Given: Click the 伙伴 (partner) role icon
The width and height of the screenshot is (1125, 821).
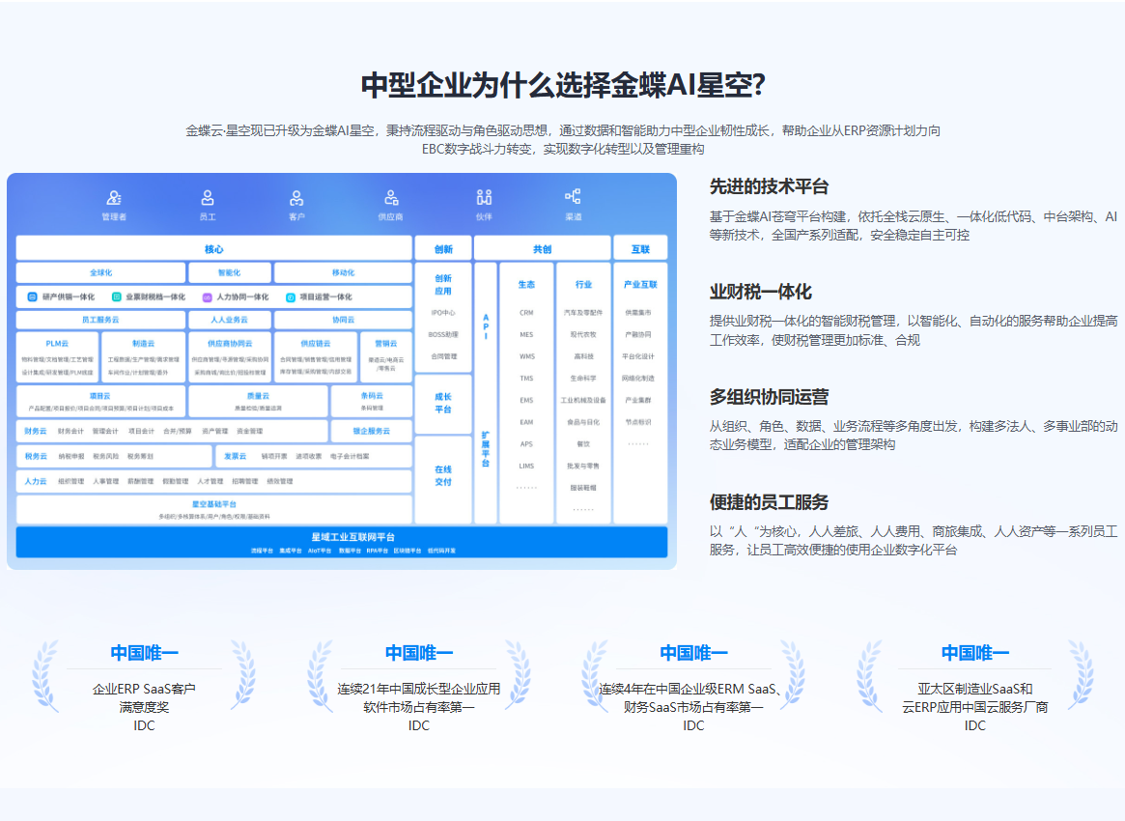Looking at the screenshot, I should 484,198.
